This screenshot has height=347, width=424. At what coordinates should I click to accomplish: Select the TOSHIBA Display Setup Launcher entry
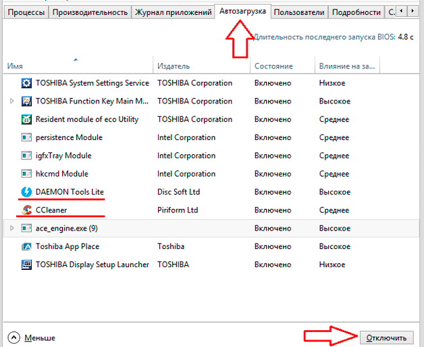92,264
